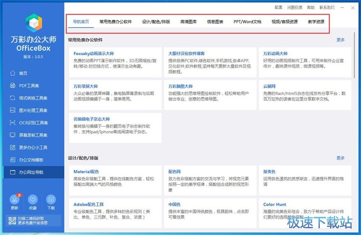Image resolution: width=361 pixels, height=235 pixels.
Task: Click the 格式转换工具集 refresh icon
Action: point(13,98)
